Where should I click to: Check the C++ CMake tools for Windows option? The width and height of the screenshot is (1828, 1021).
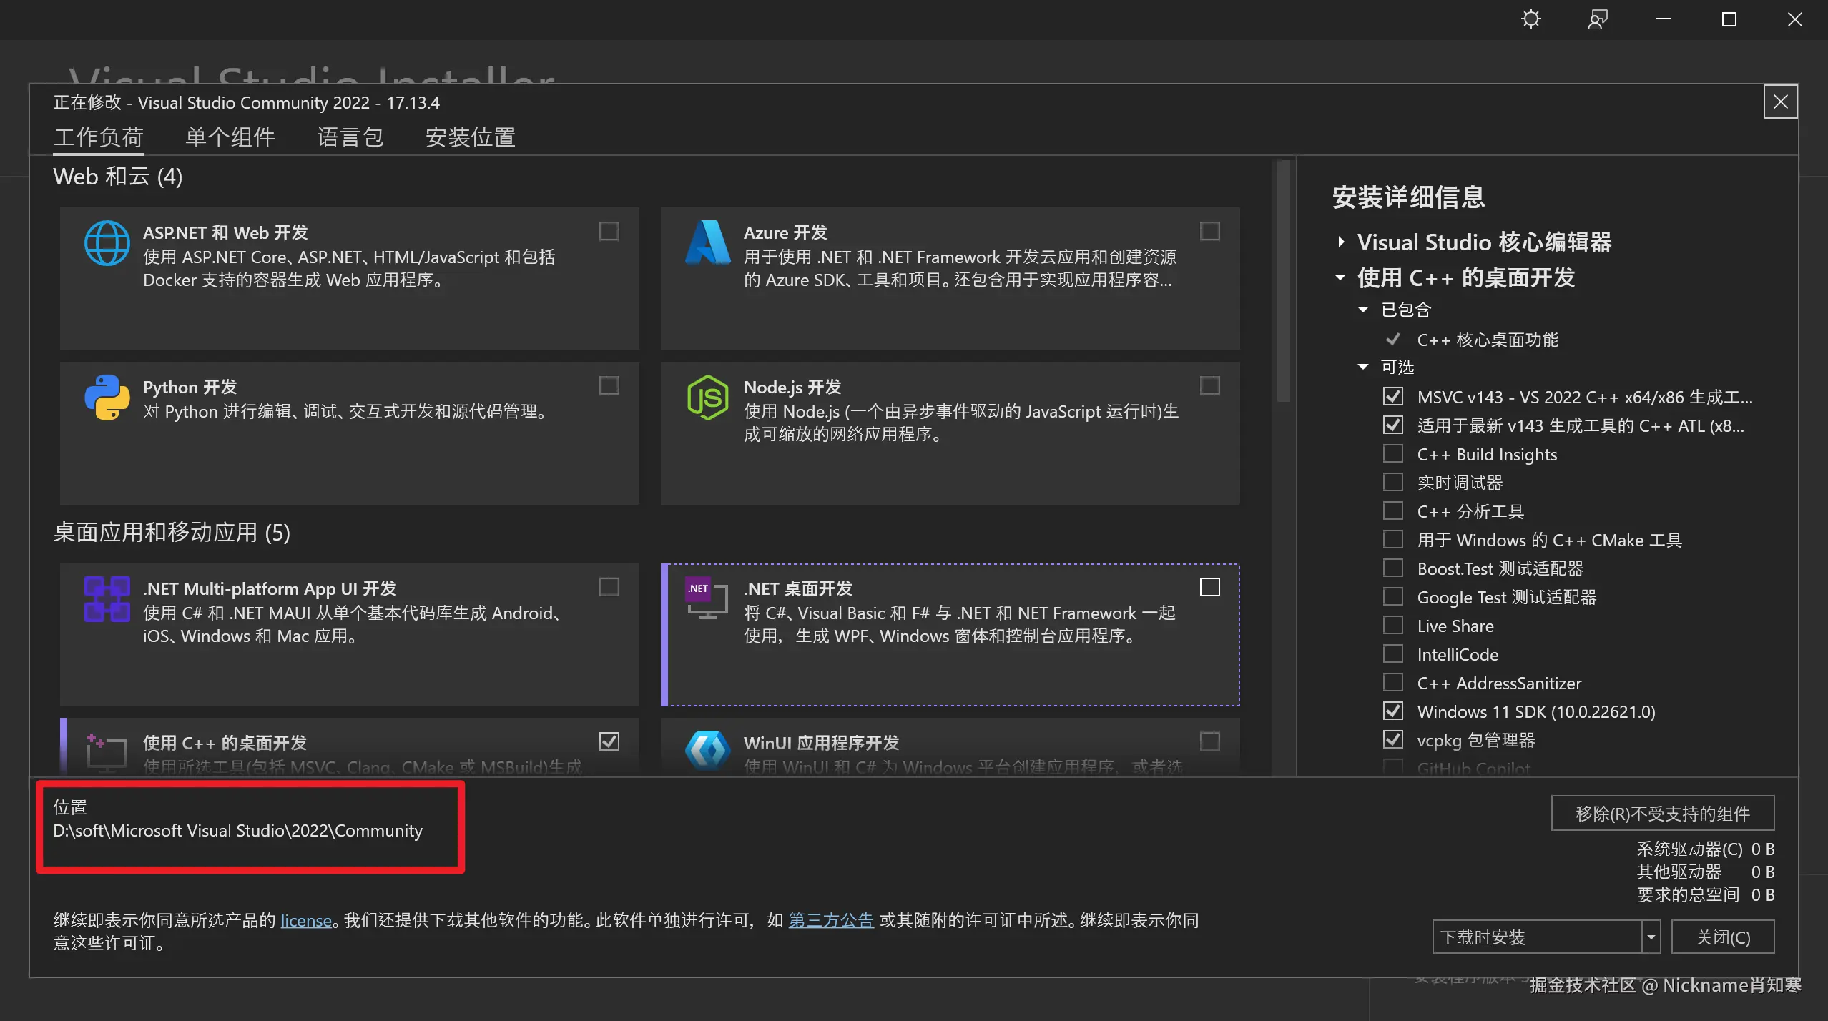(x=1393, y=539)
